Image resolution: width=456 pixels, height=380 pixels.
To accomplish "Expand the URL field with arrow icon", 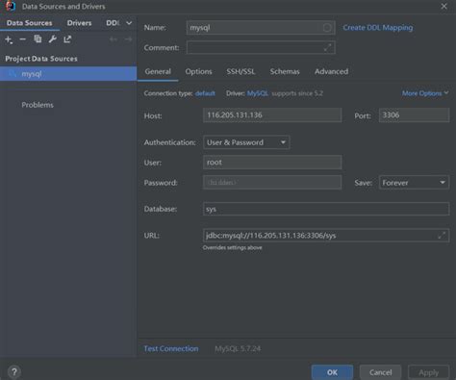I will 442,236.
